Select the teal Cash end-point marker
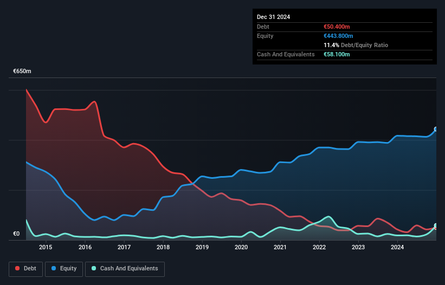 (435, 225)
